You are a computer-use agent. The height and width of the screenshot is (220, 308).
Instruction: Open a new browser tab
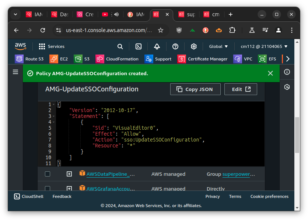click(231, 14)
